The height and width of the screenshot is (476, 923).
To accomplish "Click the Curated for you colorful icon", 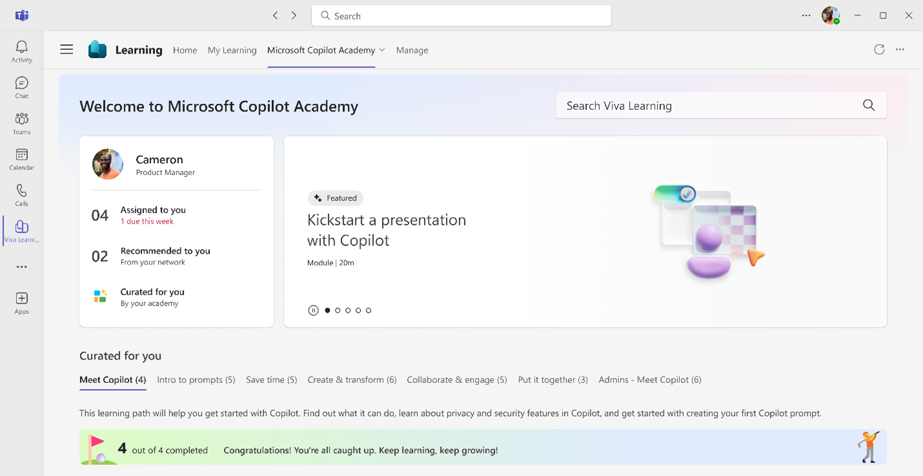I will (x=100, y=296).
